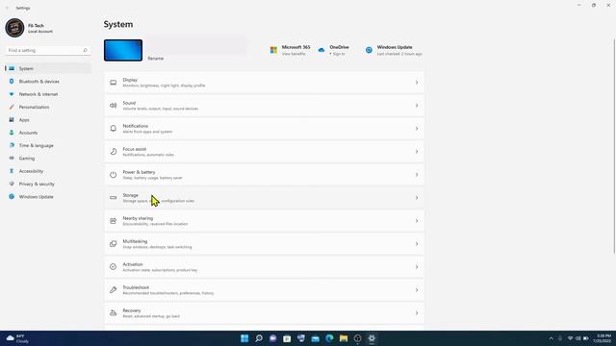Image resolution: width=616 pixels, height=346 pixels.
Task: Expand Activation row chevron
Action: click(417, 267)
